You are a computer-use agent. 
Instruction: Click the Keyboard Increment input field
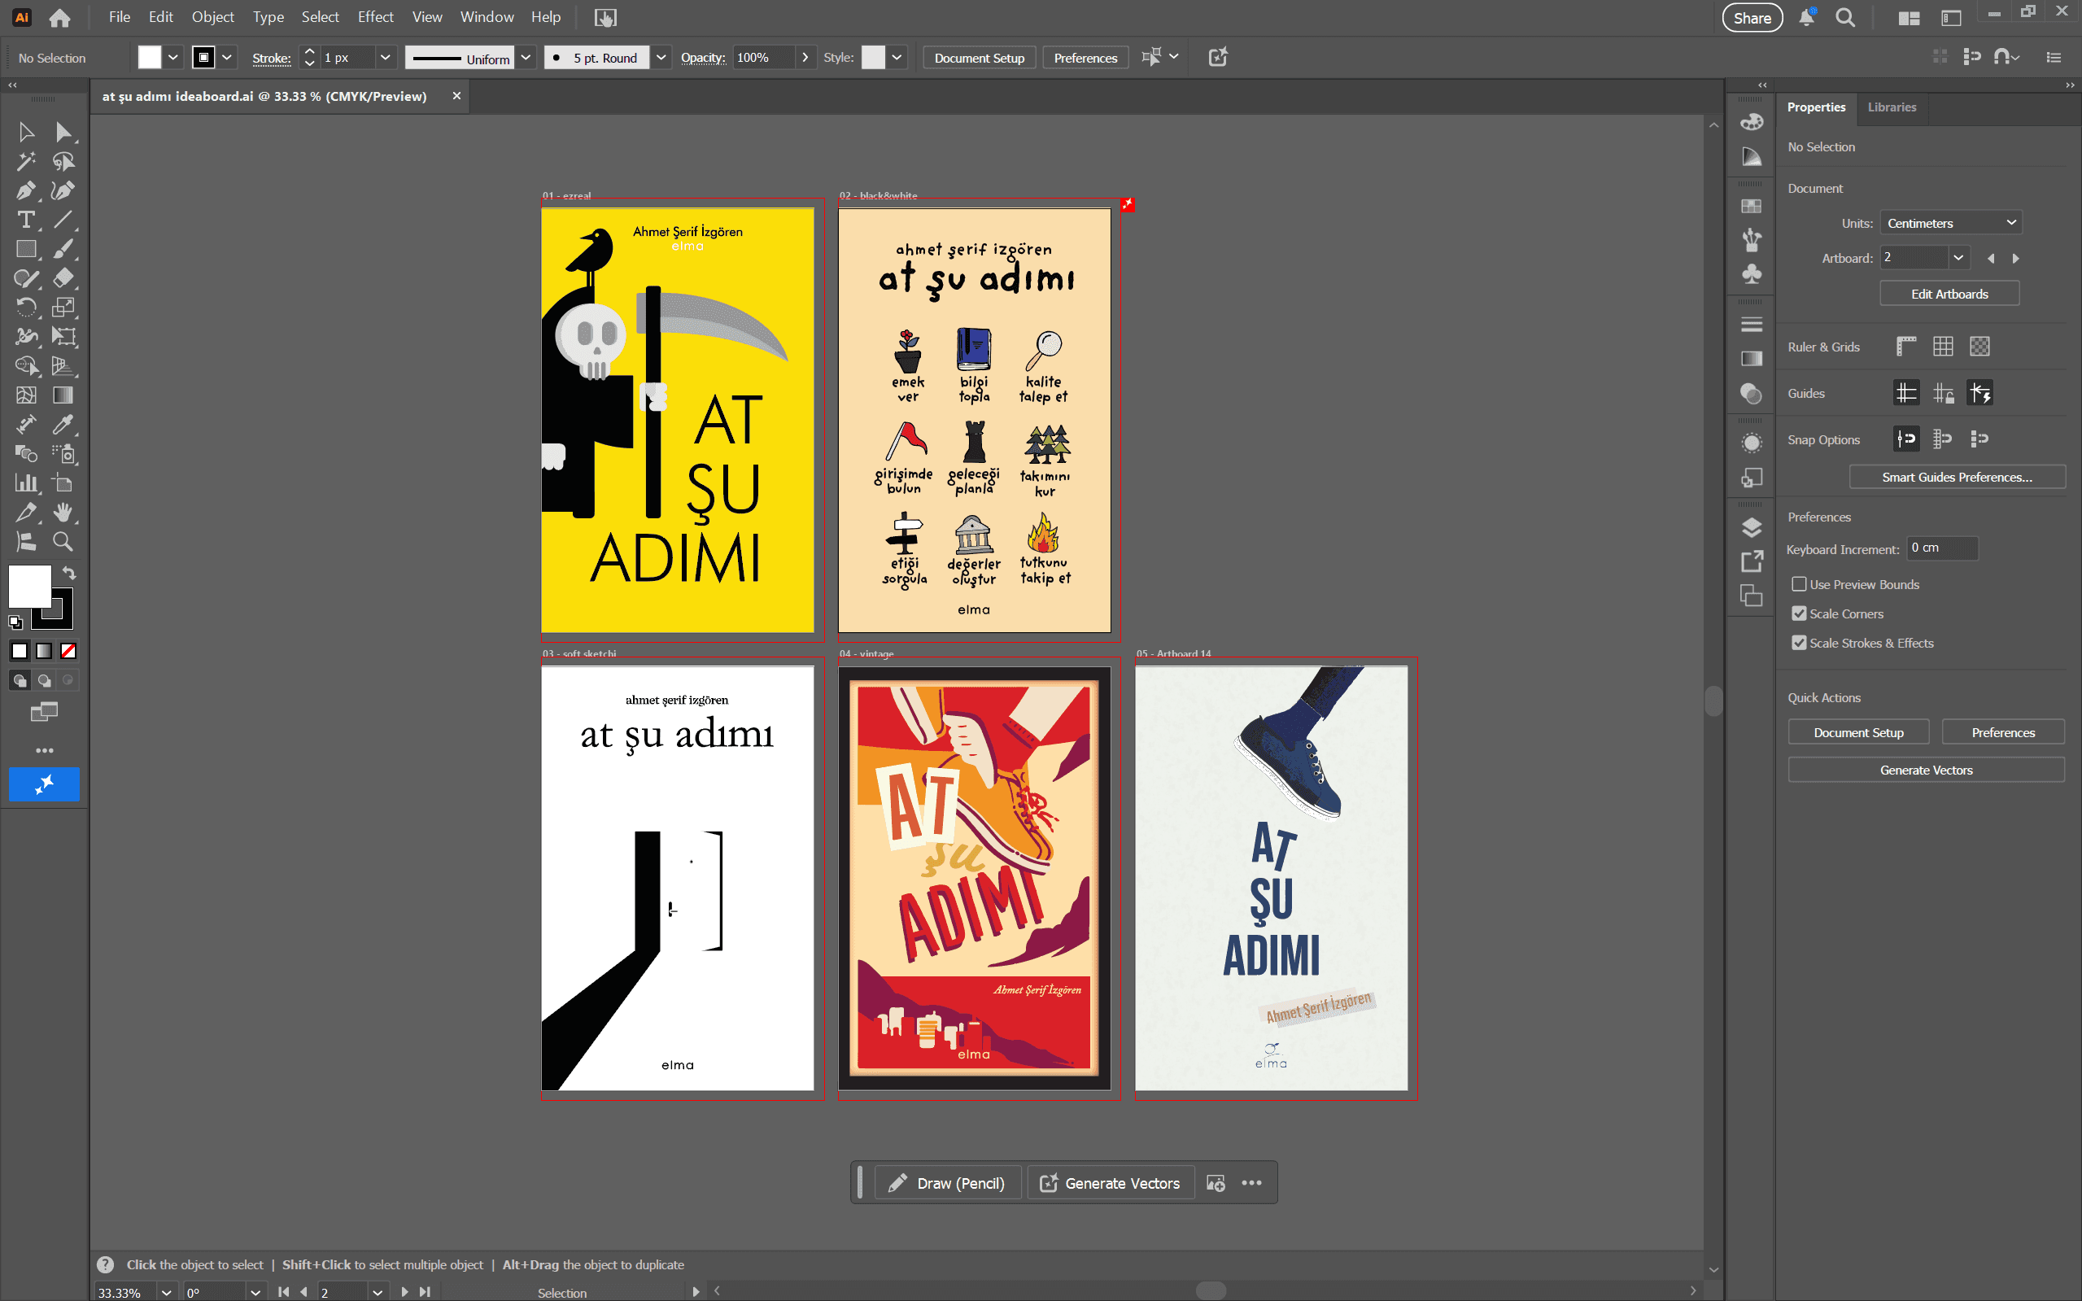click(x=1942, y=548)
